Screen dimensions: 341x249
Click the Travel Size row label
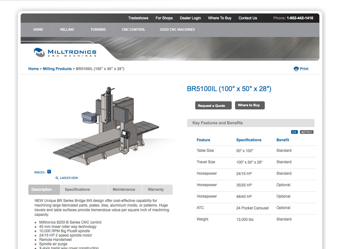tap(206, 162)
